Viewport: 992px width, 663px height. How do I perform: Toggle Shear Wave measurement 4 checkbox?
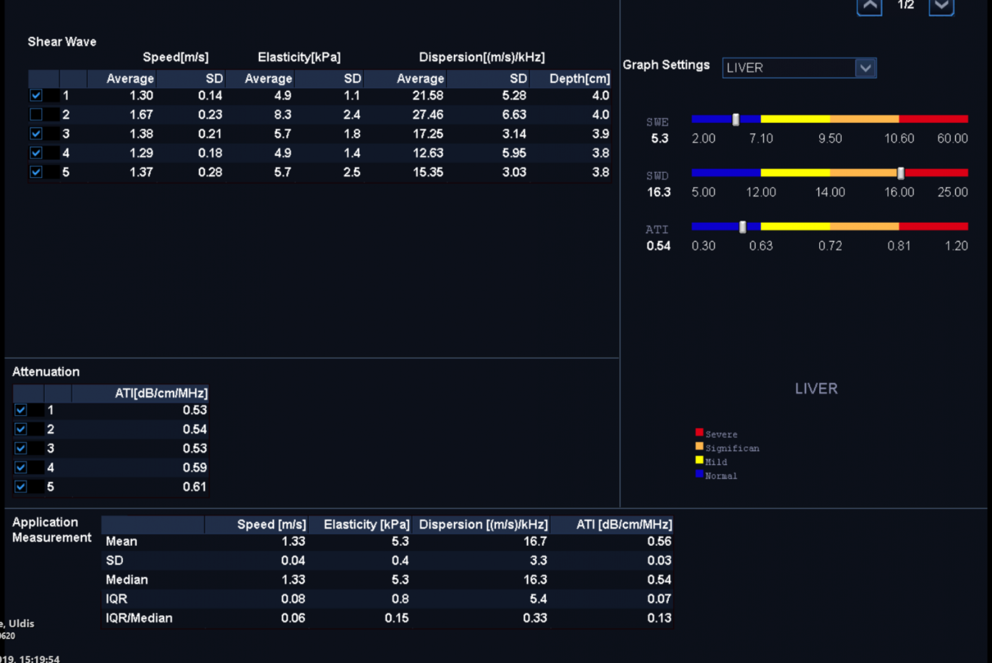(x=36, y=153)
